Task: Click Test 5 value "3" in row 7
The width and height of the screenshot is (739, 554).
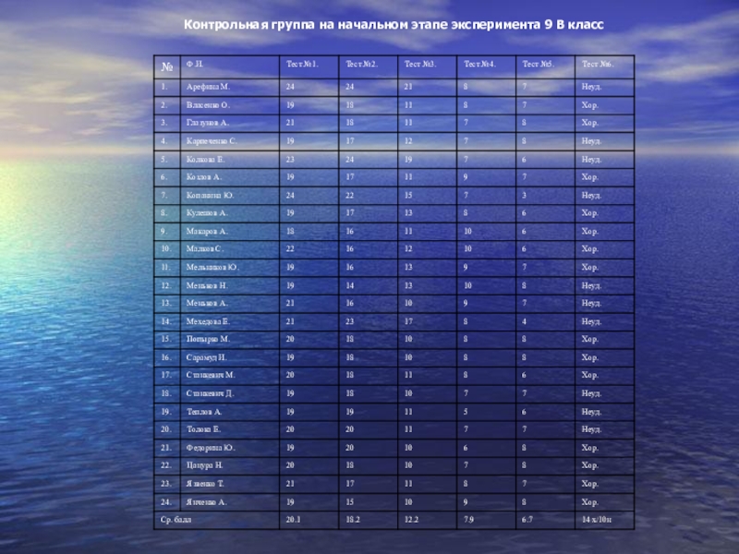Action: (524, 195)
